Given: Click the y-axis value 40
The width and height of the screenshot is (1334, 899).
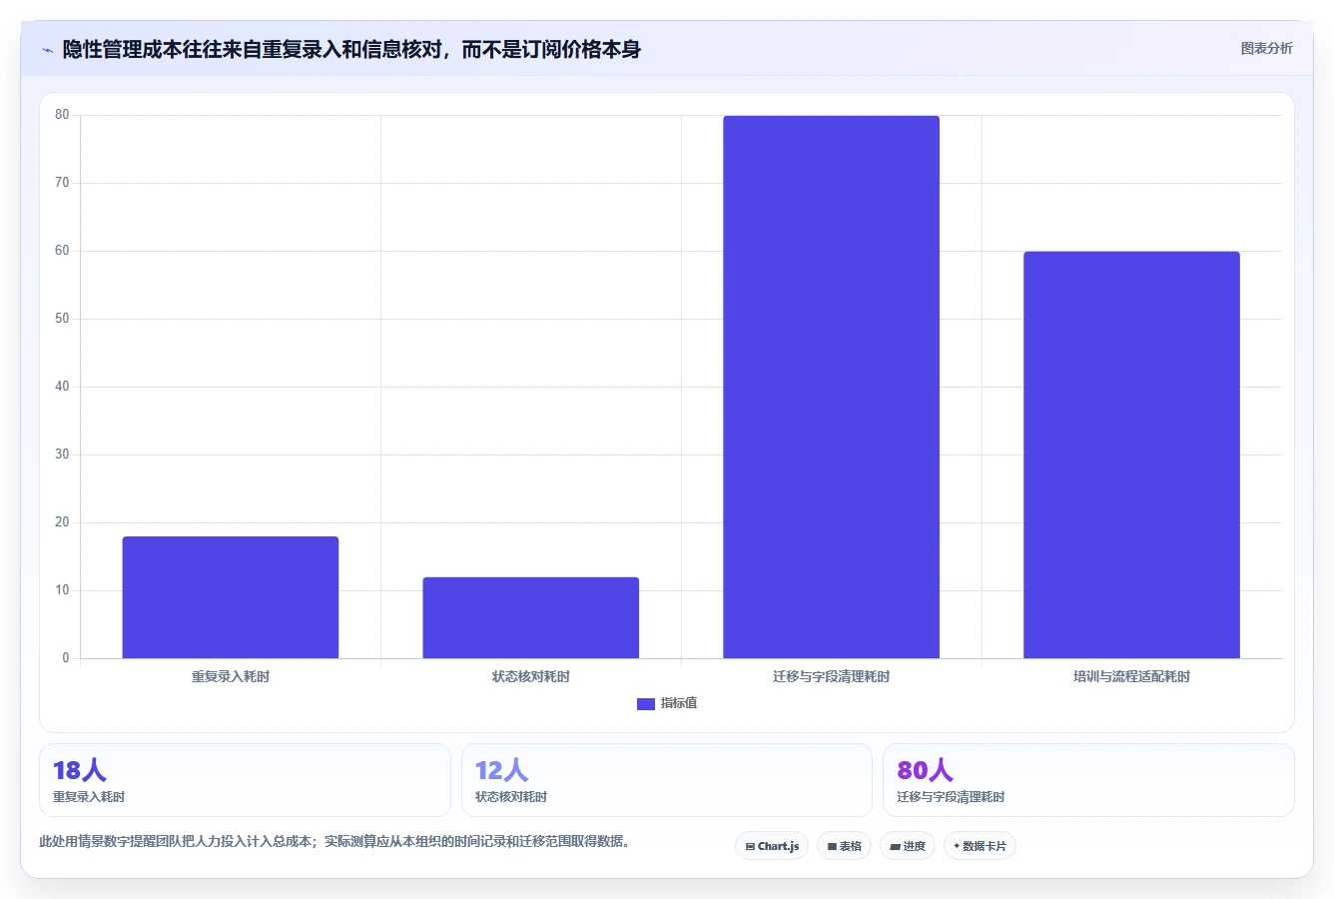Looking at the screenshot, I should click(x=62, y=387).
